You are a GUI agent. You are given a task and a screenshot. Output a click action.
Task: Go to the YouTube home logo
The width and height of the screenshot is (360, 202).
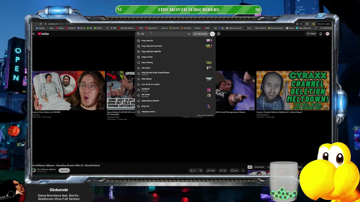point(43,34)
